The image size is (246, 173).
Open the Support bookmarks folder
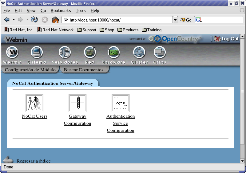point(87,30)
